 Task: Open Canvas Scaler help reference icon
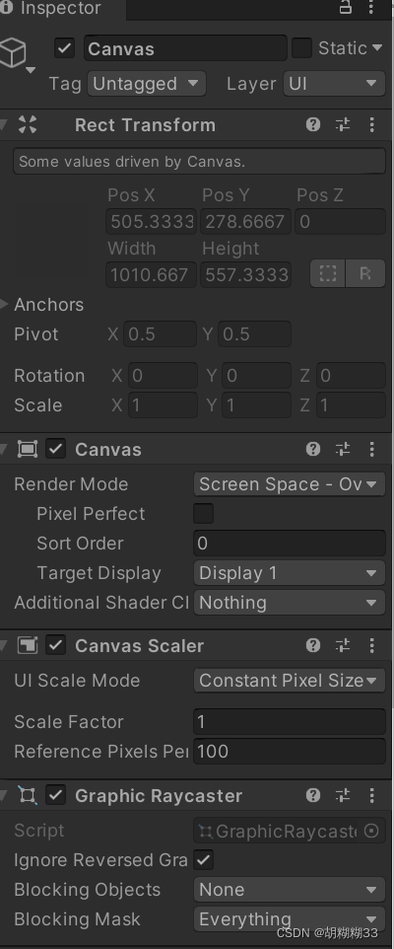(x=313, y=645)
